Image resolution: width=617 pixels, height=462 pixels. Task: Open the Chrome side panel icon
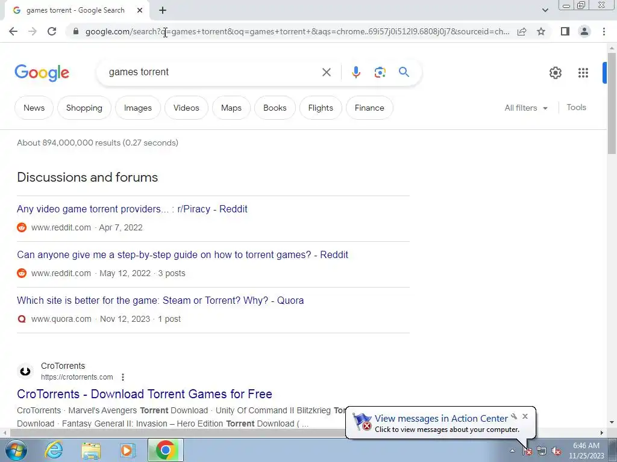[565, 31]
